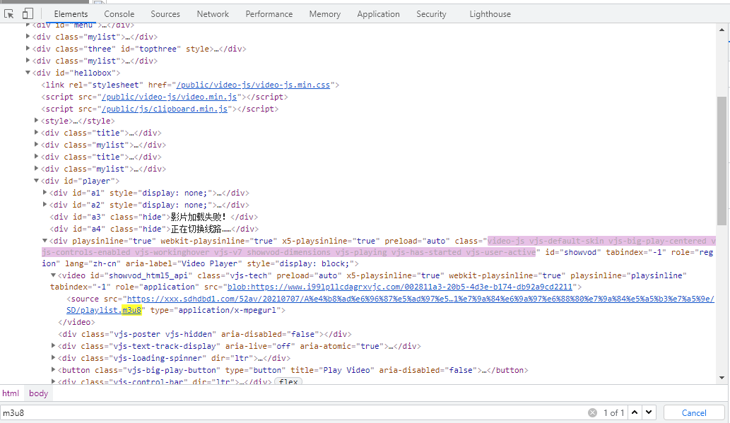This screenshot has width=730, height=423.
Task: Select the html breadcrumb
Action: pos(11,393)
